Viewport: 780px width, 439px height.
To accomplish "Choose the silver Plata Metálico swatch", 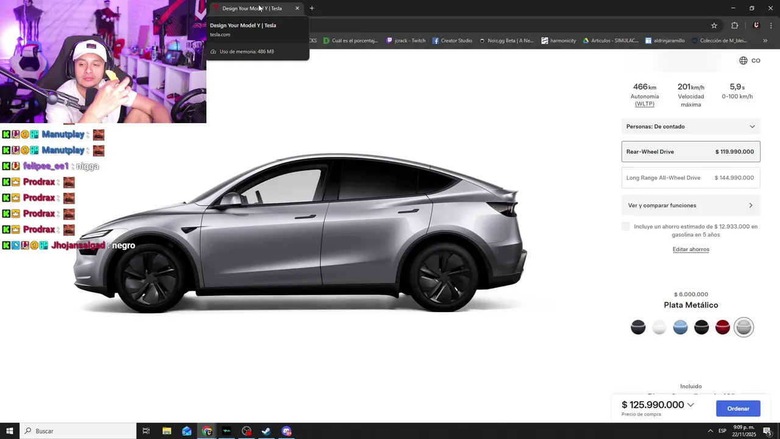I will tap(743, 327).
